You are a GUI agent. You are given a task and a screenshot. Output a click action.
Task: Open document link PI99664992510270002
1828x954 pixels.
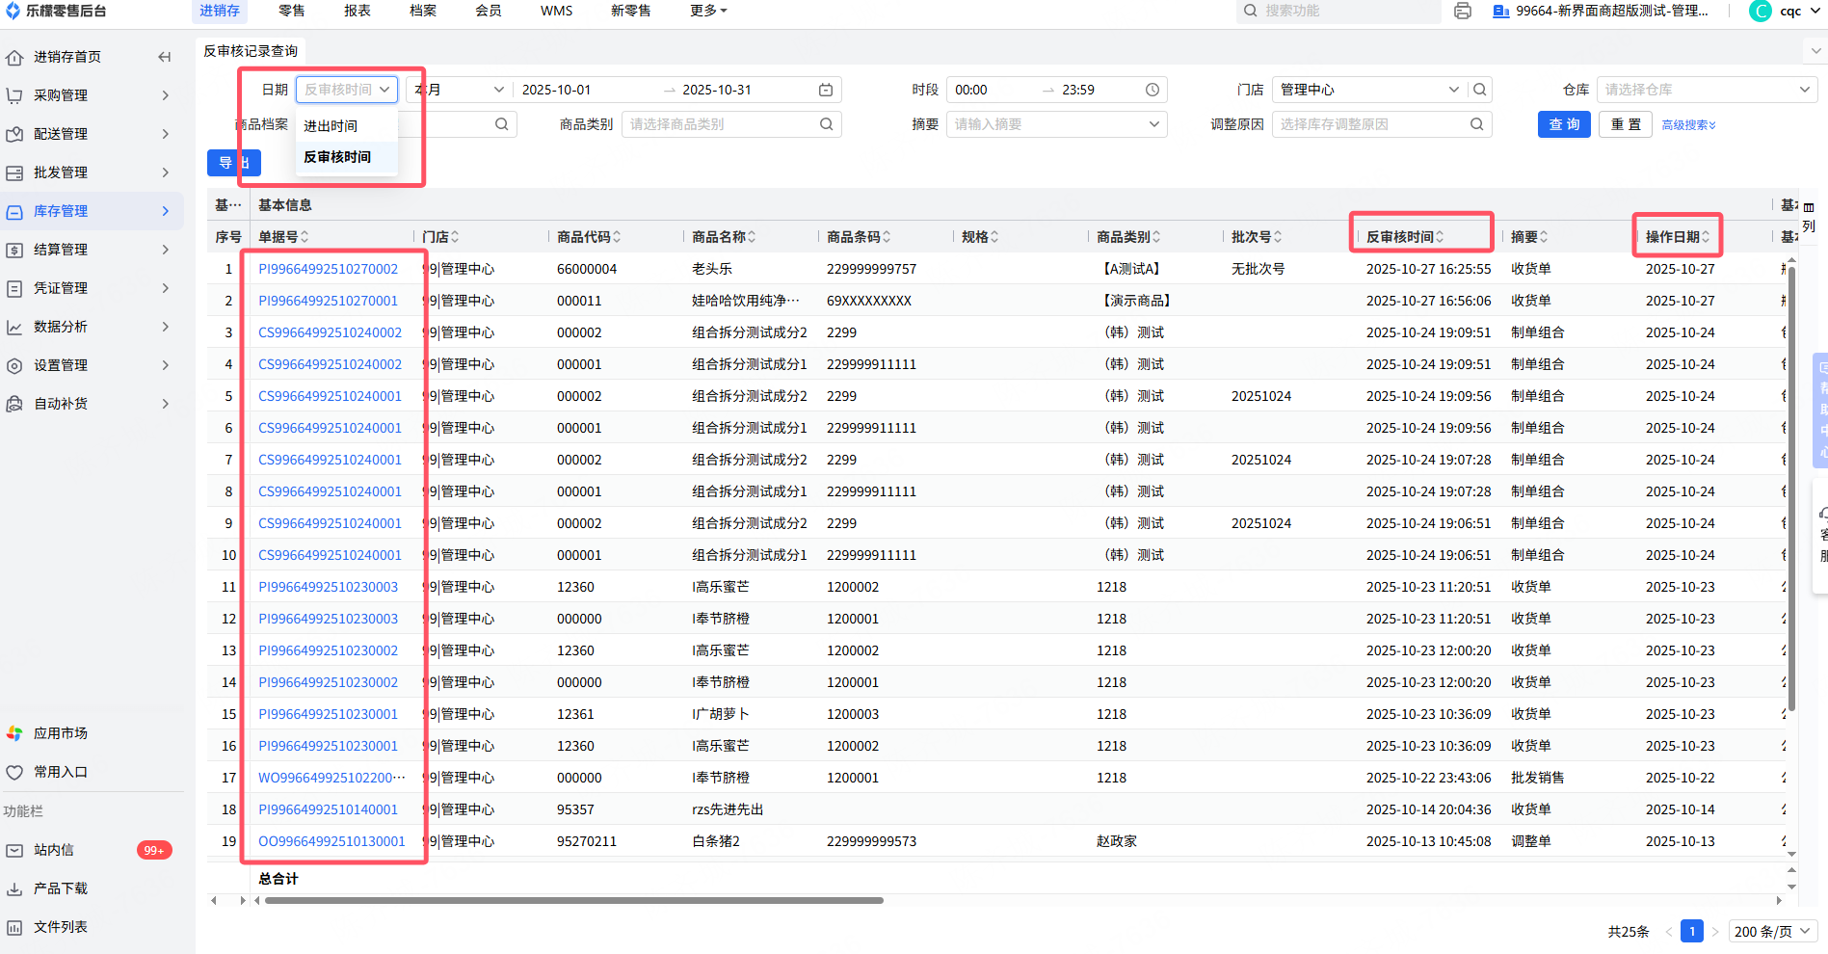click(328, 269)
